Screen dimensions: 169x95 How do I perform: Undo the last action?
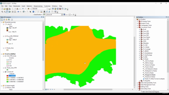coord(23,9)
